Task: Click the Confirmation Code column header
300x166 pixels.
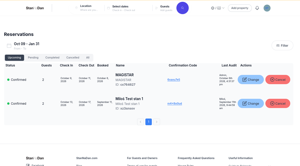Action: [x=183, y=65]
